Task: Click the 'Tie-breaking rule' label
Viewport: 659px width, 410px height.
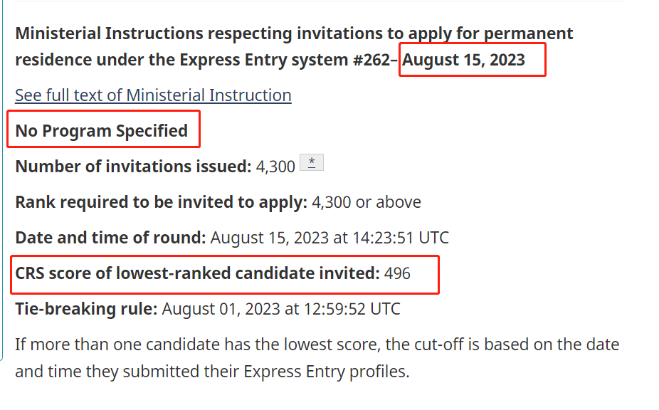Action: coord(86,309)
